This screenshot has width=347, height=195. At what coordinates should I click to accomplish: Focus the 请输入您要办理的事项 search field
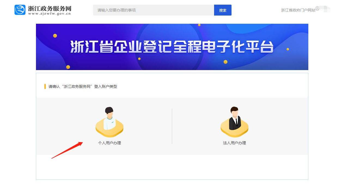pyautogui.click(x=154, y=10)
